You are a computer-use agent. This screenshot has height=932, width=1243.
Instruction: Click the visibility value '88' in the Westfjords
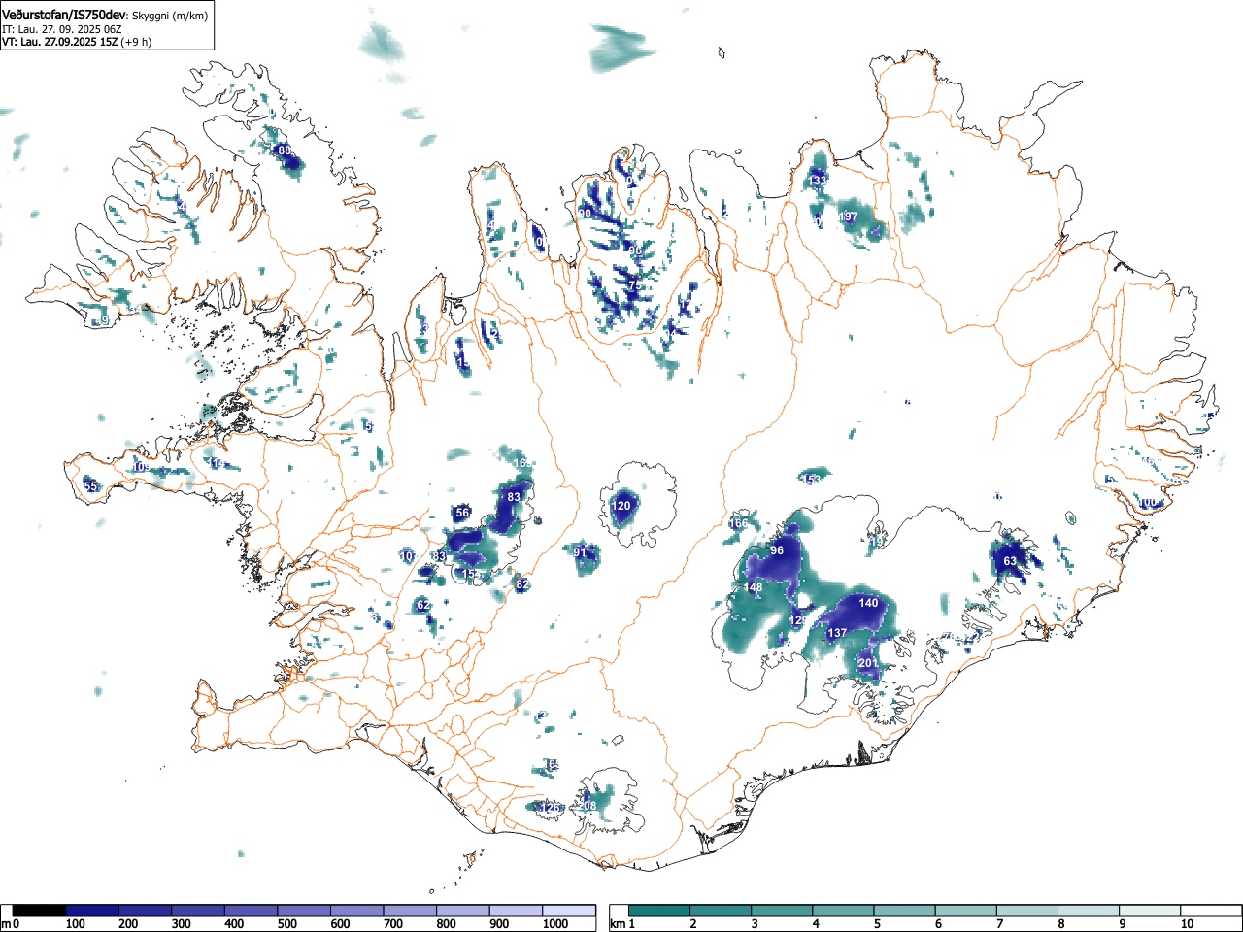coord(285,150)
